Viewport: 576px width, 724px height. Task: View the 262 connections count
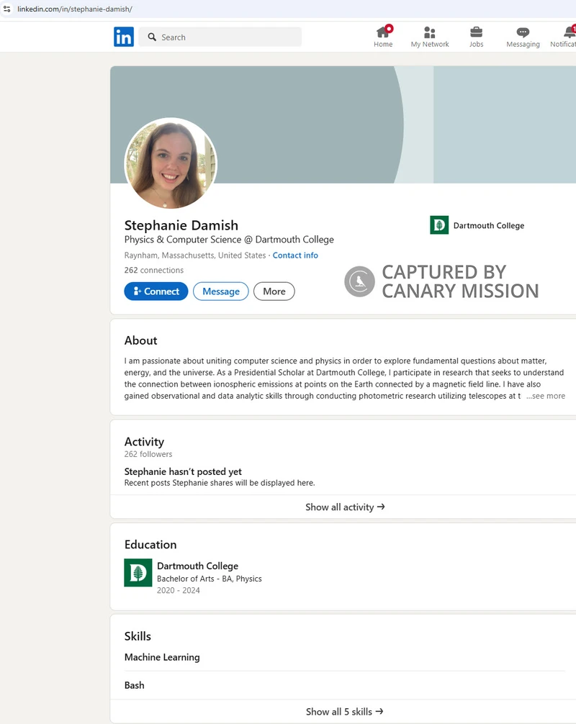click(154, 270)
